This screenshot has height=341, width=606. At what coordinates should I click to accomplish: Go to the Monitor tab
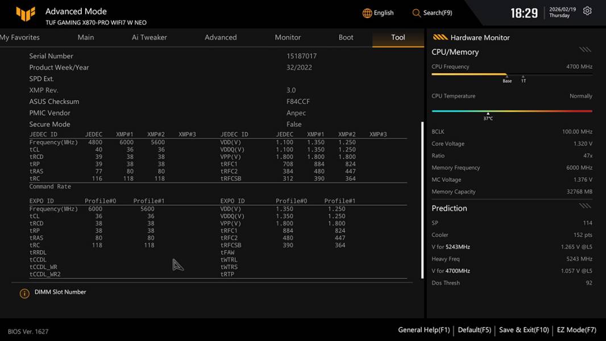288,38
